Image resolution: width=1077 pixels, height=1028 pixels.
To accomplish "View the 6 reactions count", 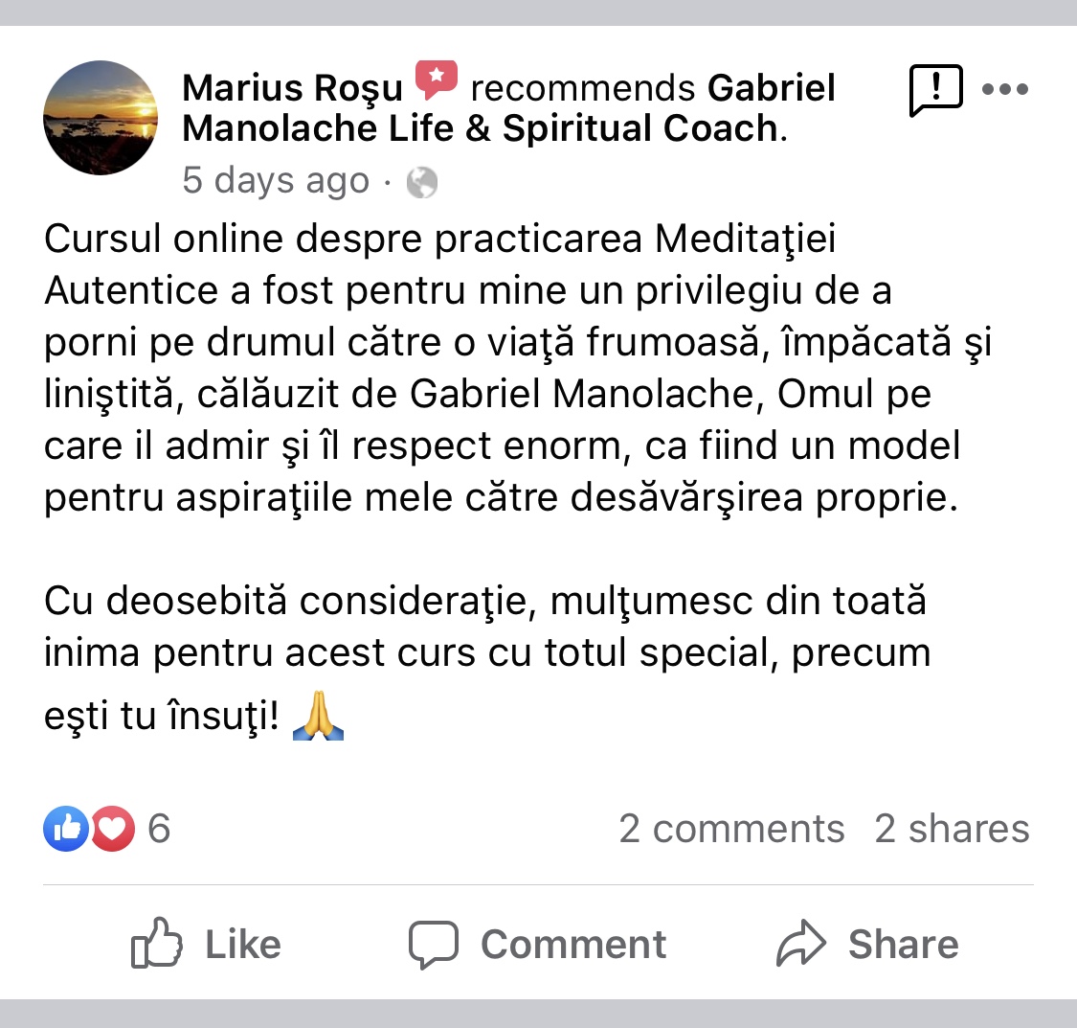I will 159,828.
